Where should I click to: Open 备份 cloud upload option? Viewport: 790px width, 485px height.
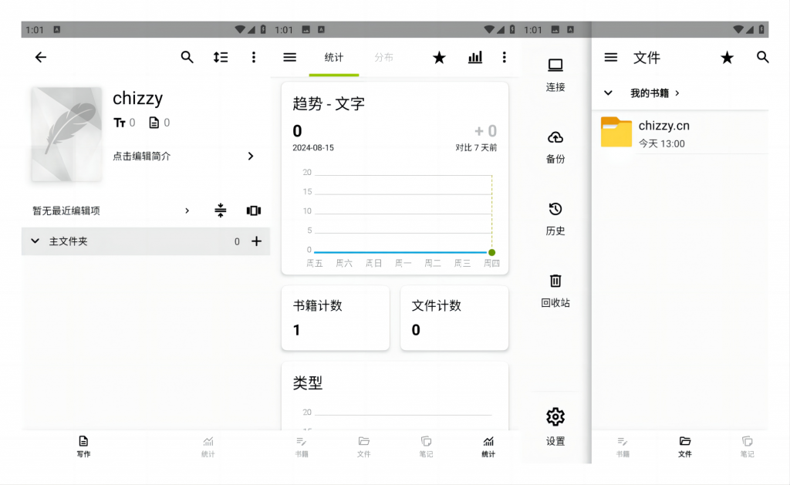pyautogui.click(x=555, y=146)
